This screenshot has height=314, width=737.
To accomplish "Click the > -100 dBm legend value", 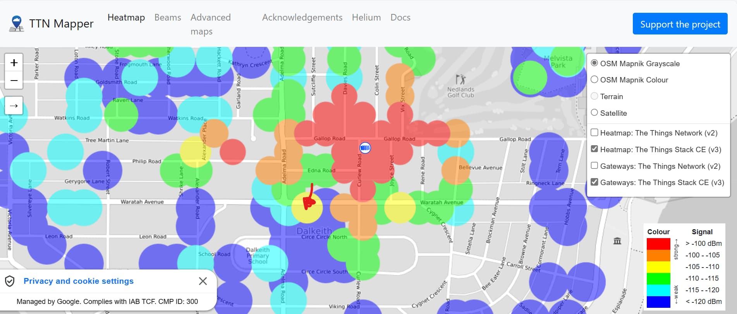I will [704, 244].
